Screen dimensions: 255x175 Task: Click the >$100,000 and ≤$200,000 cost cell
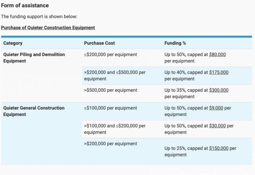pyautogui.click(x=115, y=129)
